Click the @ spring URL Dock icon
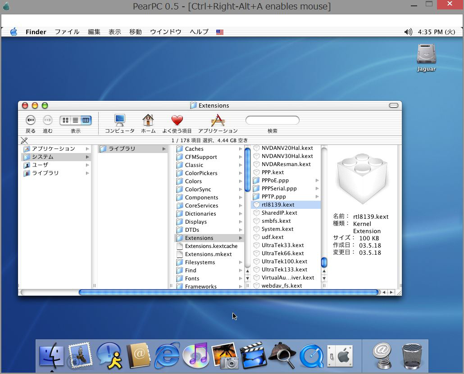464x374 pixels. click(382, 356)
